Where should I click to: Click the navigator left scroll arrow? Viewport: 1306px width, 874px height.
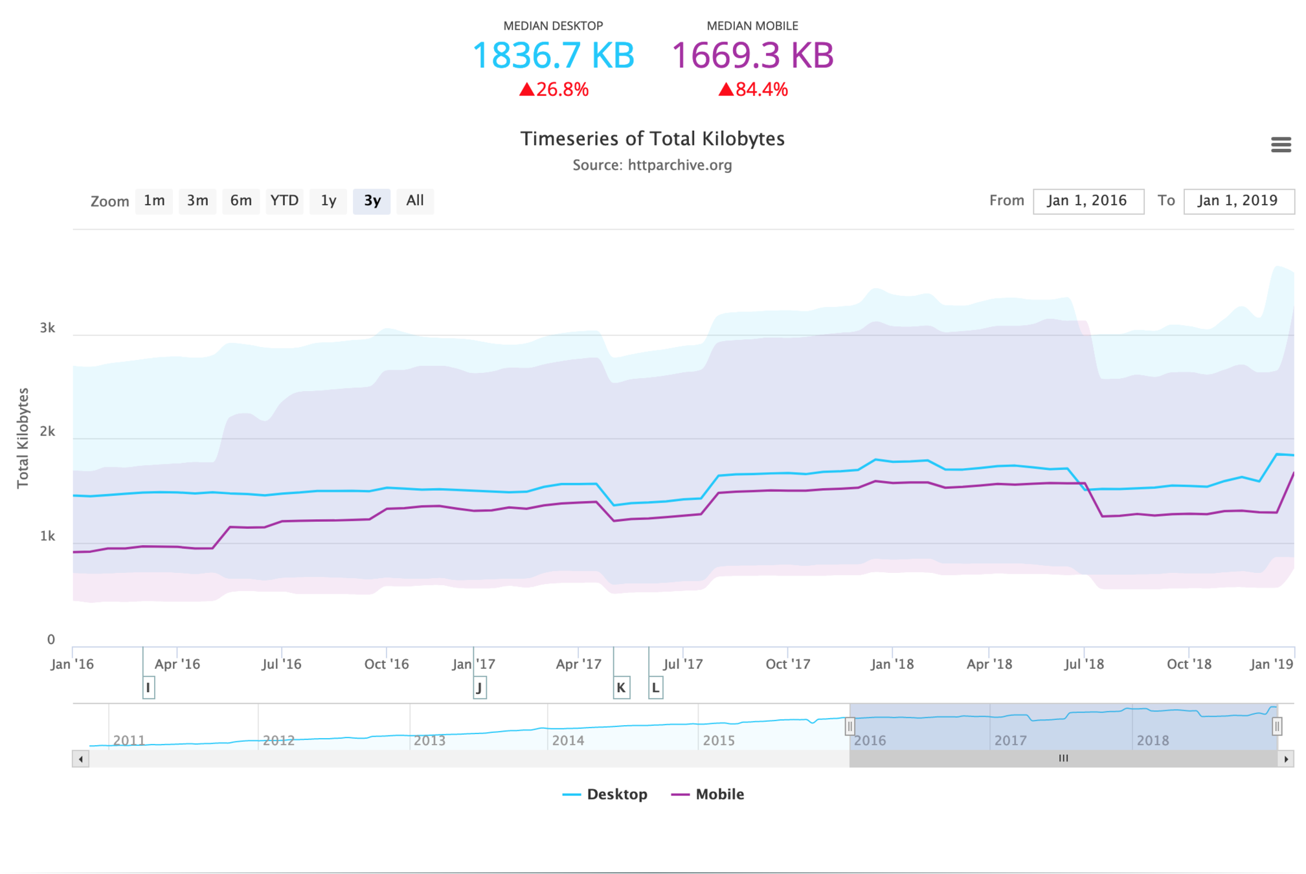point(80,759)
